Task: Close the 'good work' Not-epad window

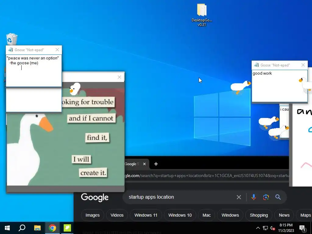Action: pyautogui.click(x=303, y=65)
